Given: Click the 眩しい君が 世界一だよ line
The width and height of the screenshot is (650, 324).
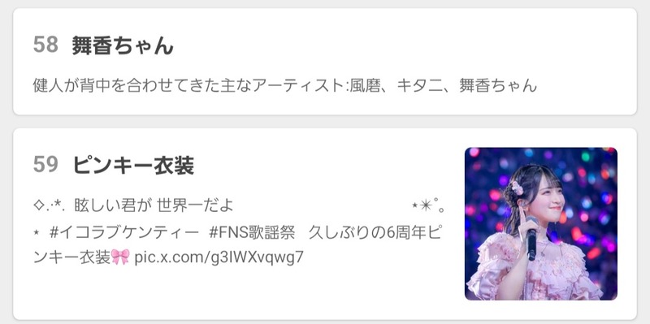Looking at the screenshot, I should (x=154, y=205).
